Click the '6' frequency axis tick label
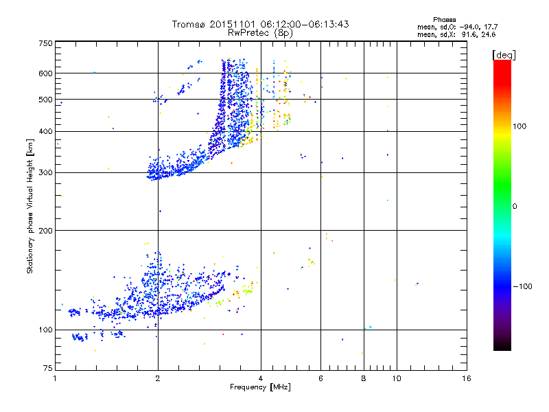Image resolution: width=549 pixels, height=412 pixels. tap(320, 378)
